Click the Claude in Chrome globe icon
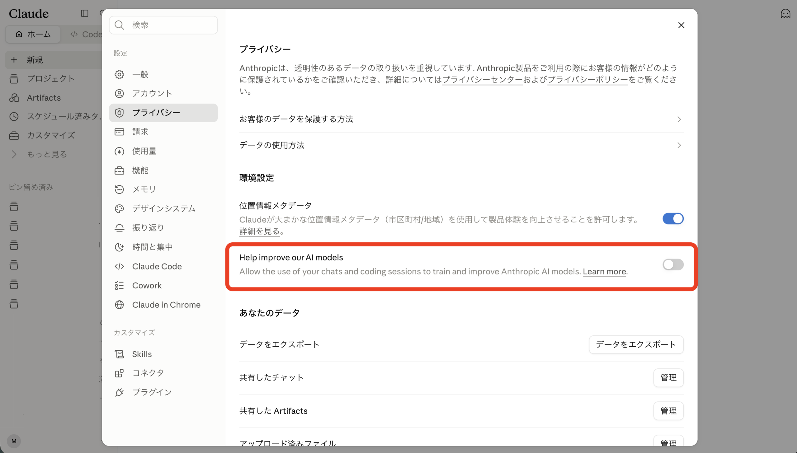This screenshot has height=453, width=797. pyautogui.click(x=119, y=305)
